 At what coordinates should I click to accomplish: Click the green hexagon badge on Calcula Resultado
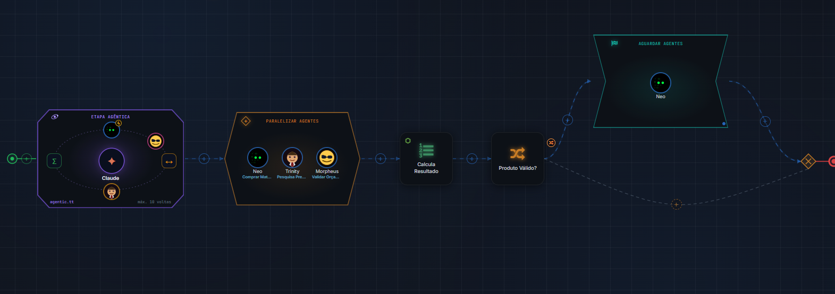click(x=408, y=141)
